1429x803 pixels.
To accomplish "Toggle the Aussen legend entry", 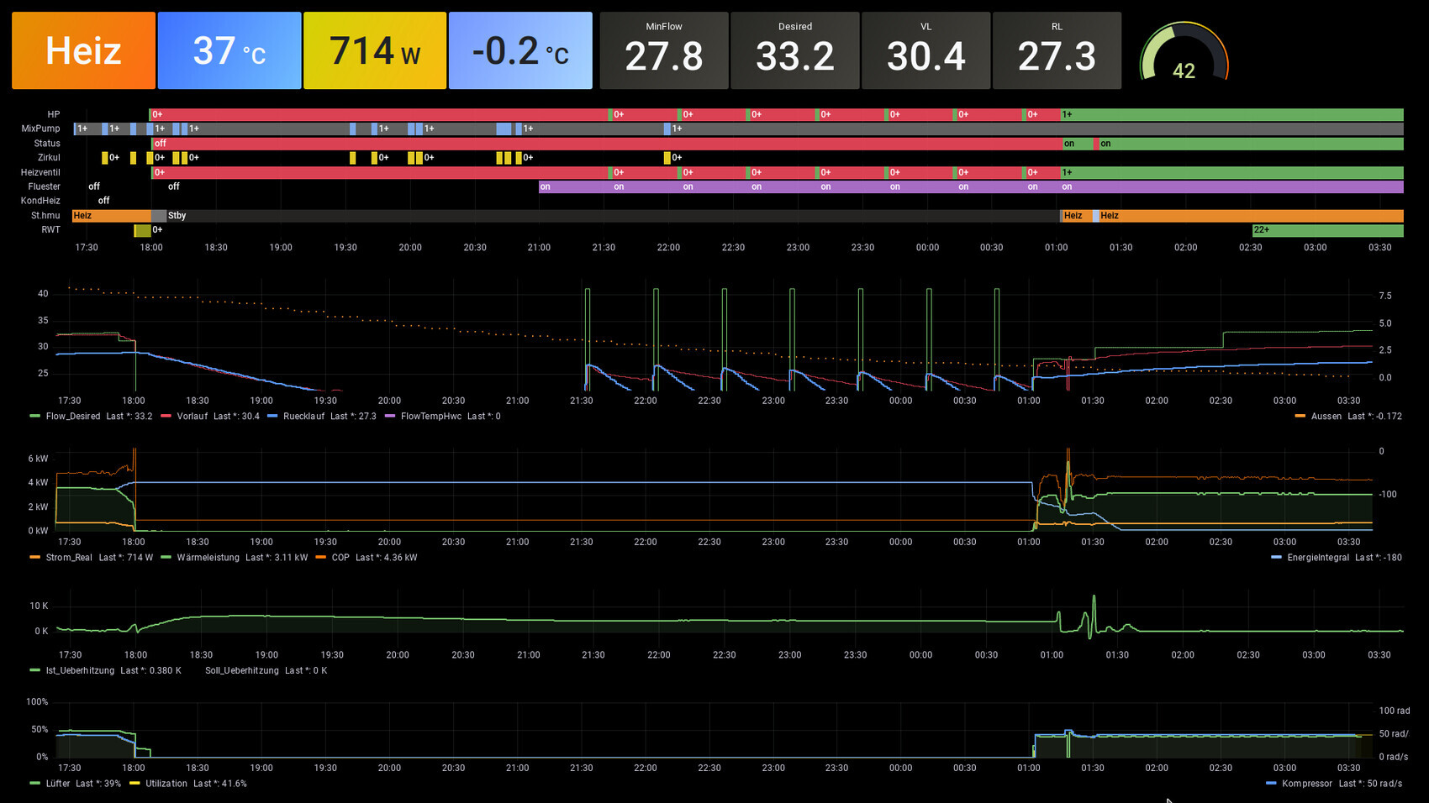I will [1326, 417].
